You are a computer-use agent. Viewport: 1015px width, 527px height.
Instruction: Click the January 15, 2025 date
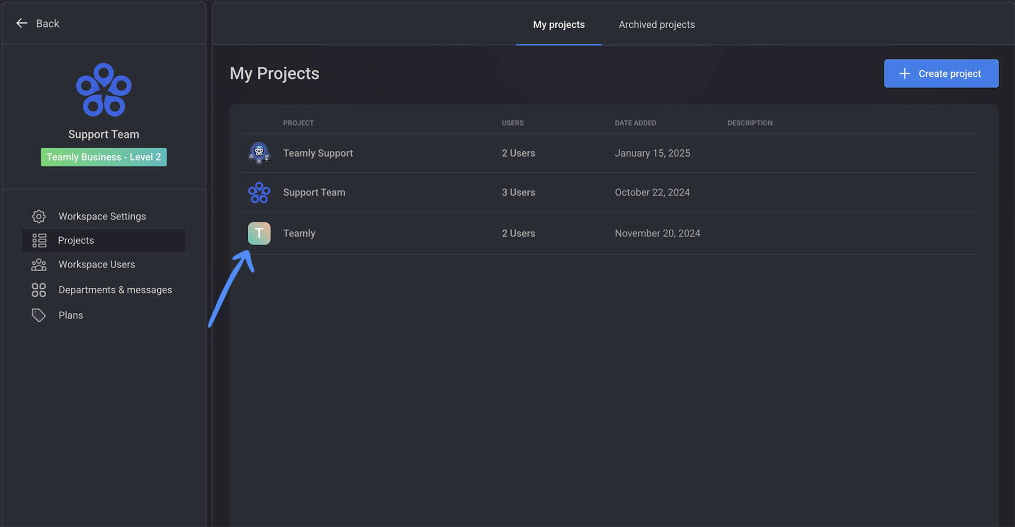[x=653, y=153]
